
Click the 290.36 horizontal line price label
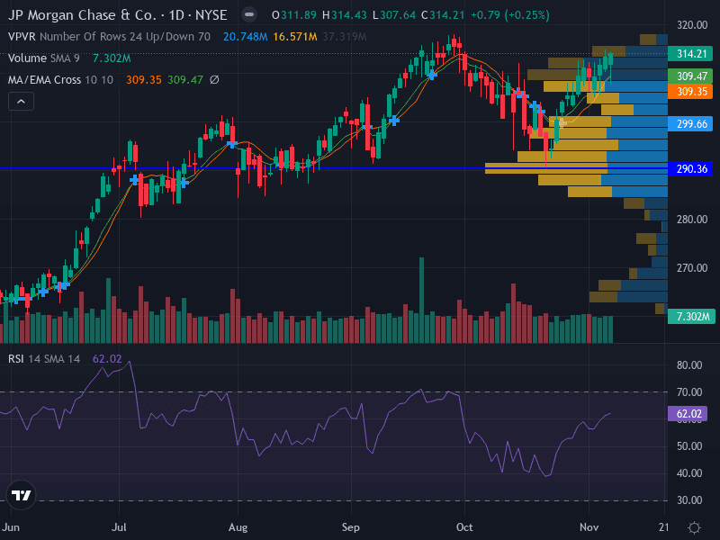[690, 168]
